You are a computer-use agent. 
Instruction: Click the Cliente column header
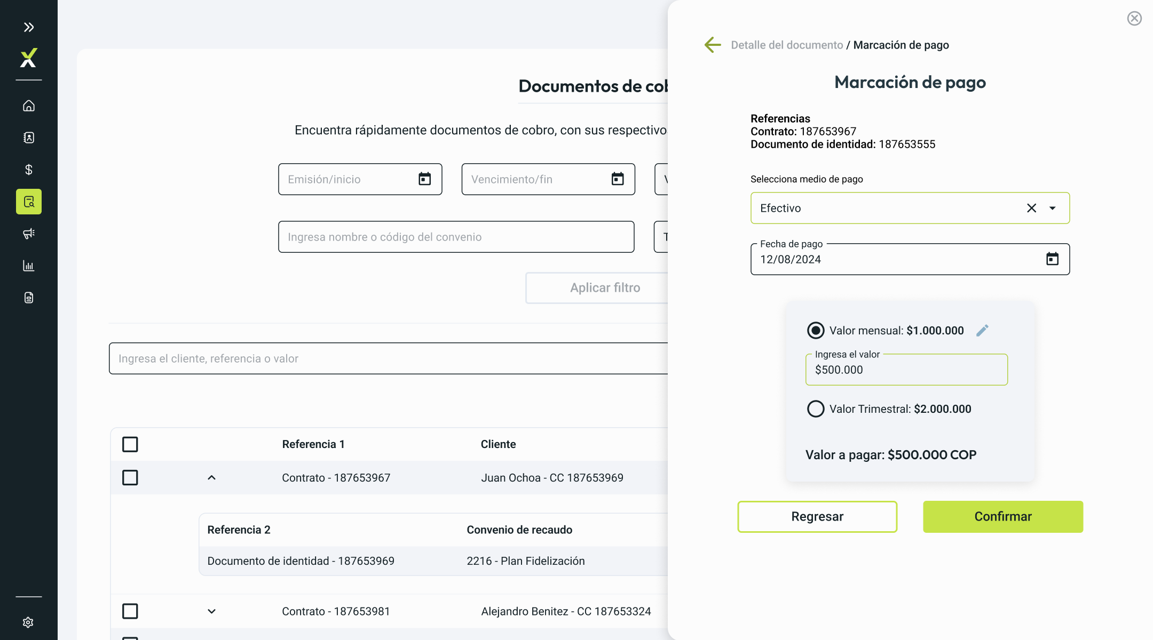498,444
